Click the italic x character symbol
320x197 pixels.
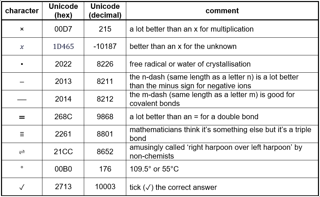(x=22, y=47)
